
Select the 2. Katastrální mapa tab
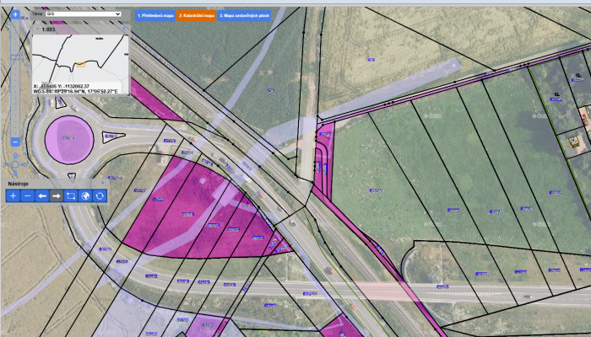point(196,15)
